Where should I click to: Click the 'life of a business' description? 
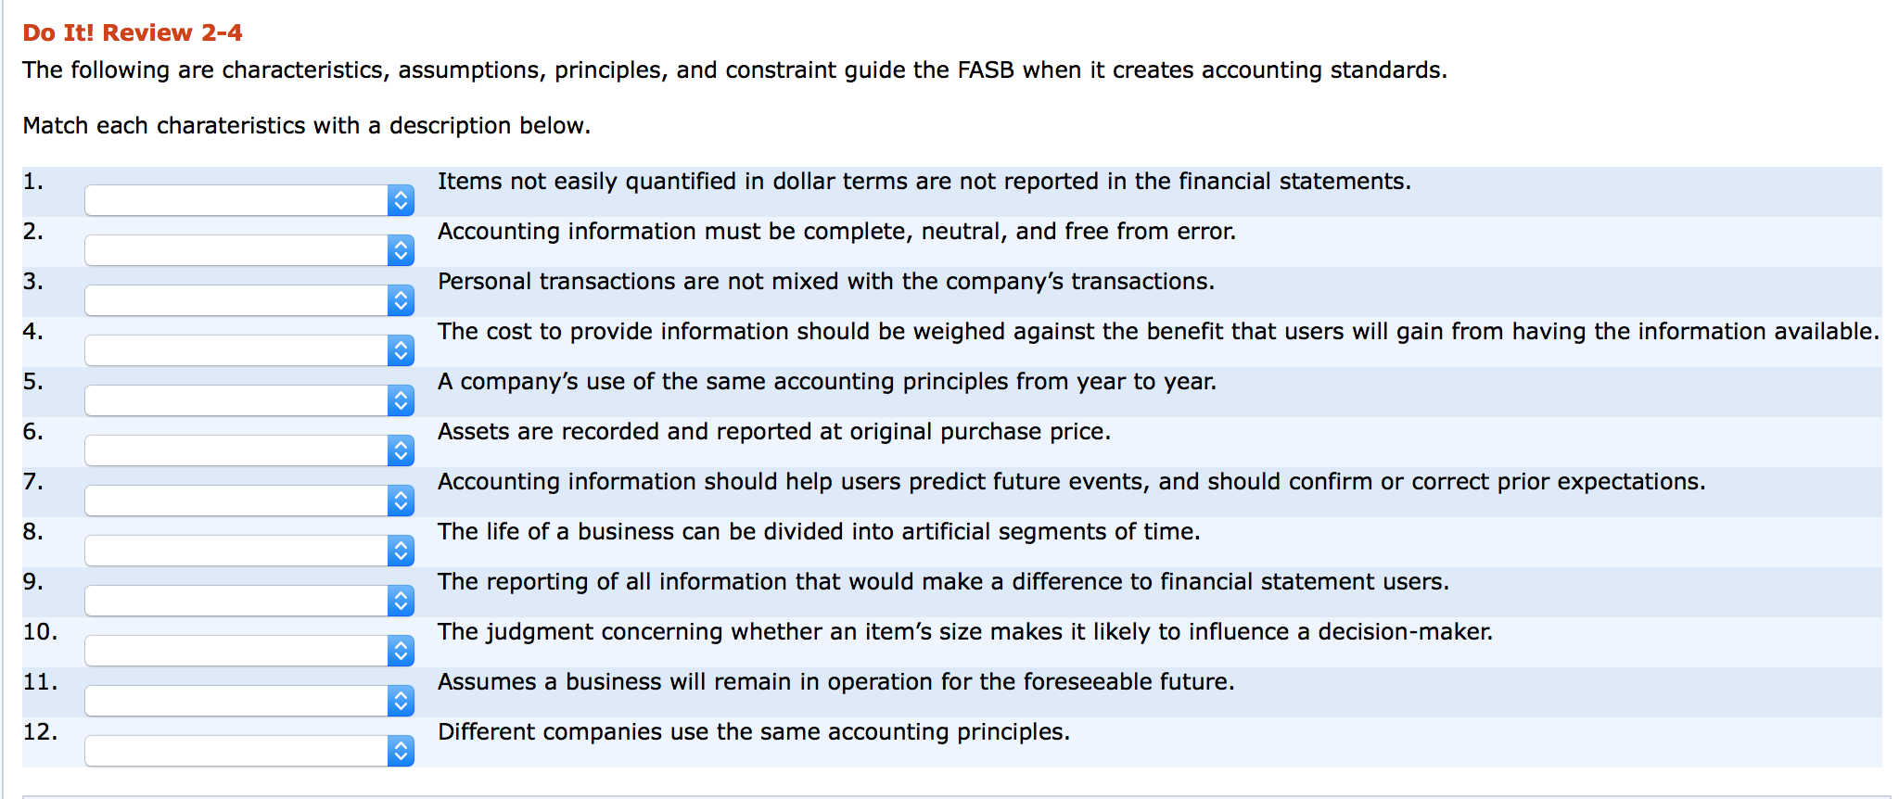click(818, 532)
